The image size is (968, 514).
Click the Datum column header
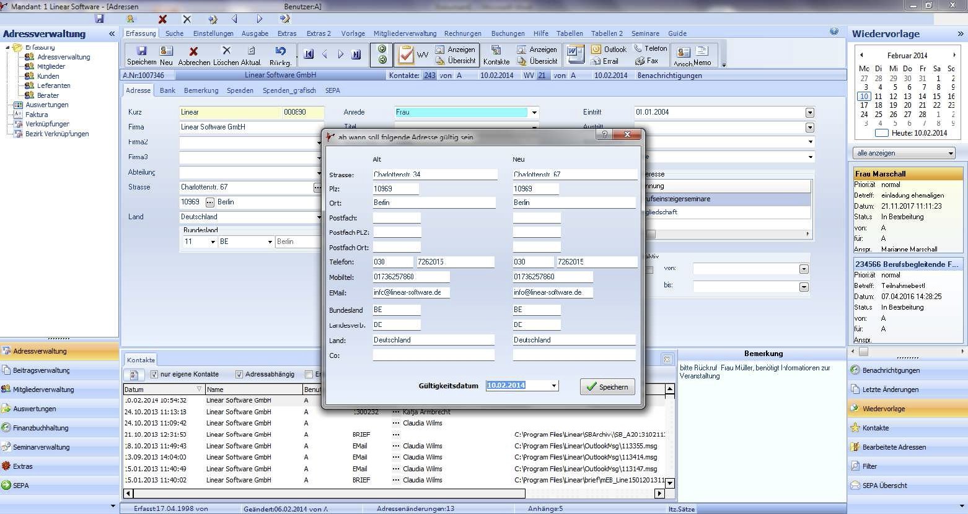(164, 390)
